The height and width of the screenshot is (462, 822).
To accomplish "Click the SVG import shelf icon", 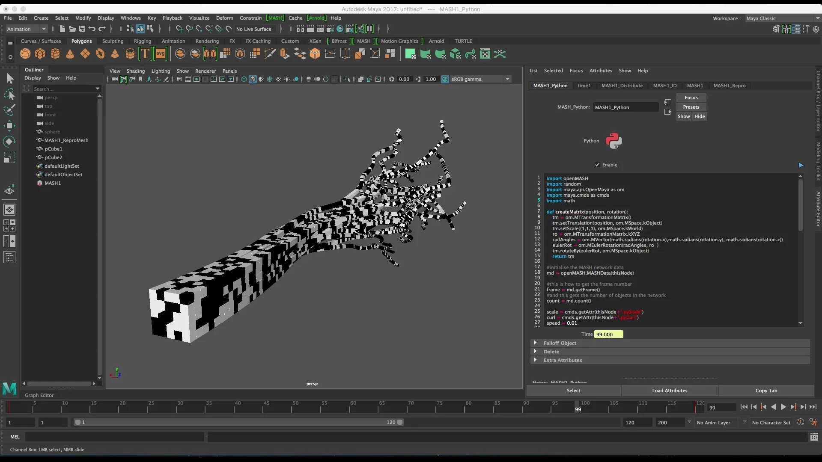I will [161, 54].
